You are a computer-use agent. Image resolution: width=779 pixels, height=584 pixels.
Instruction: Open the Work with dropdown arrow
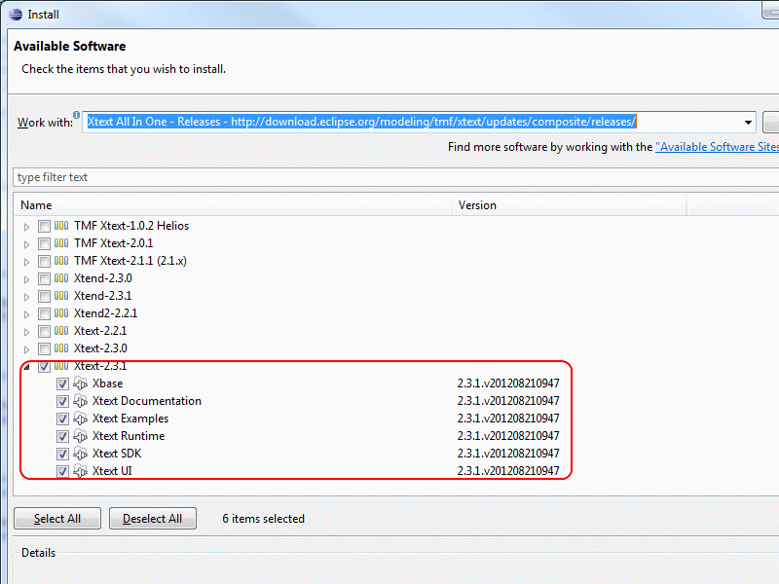(x=748, y=123)
